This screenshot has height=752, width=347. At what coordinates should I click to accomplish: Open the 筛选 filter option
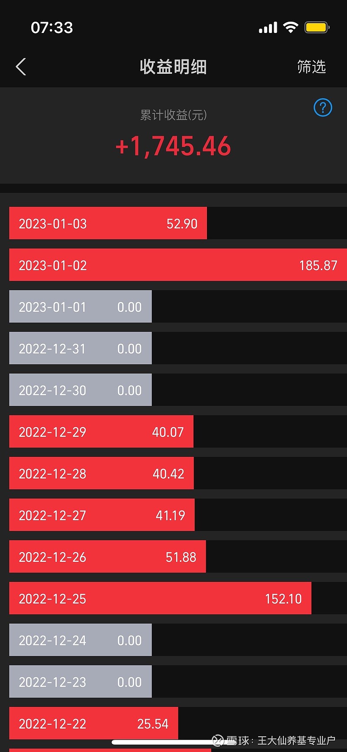311,67
